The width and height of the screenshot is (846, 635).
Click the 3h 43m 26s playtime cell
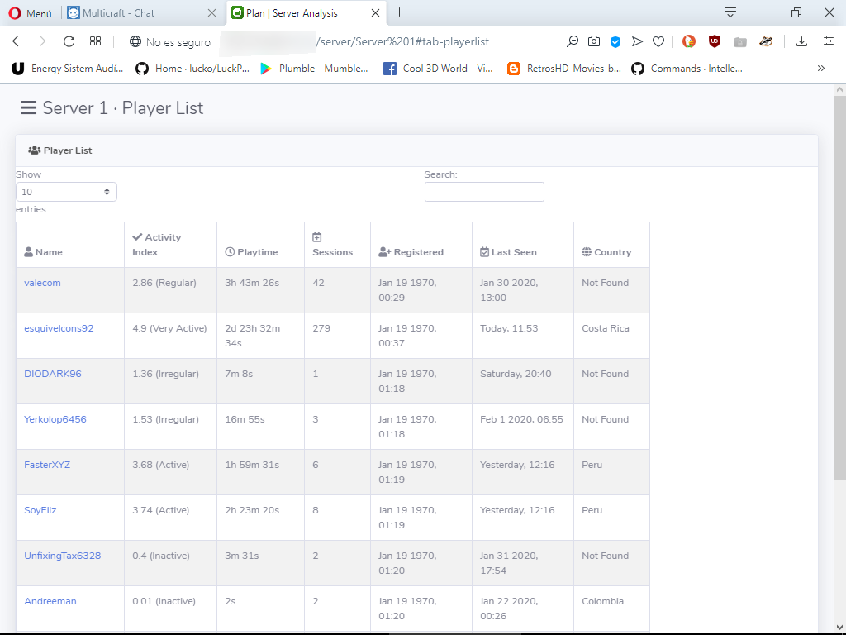click(260, 290)
